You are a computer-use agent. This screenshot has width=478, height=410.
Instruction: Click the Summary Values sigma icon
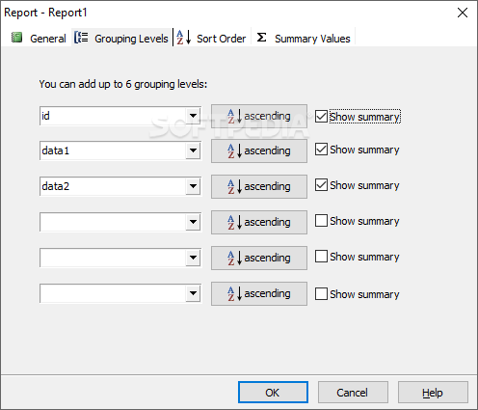click(262, 38)
